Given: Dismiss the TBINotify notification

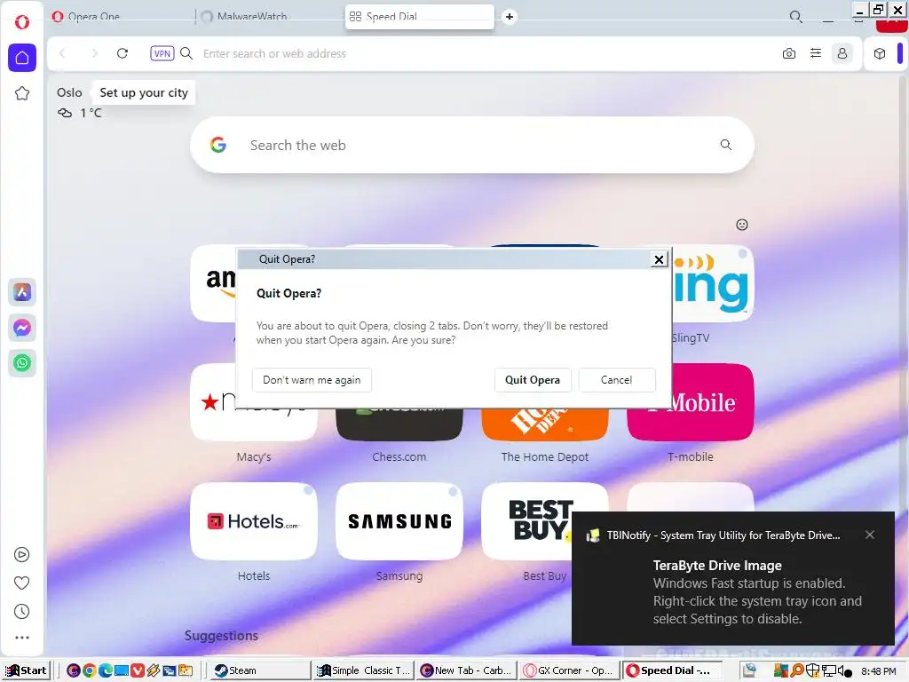Looking at the screenshot, I should [x=870, y=535].
